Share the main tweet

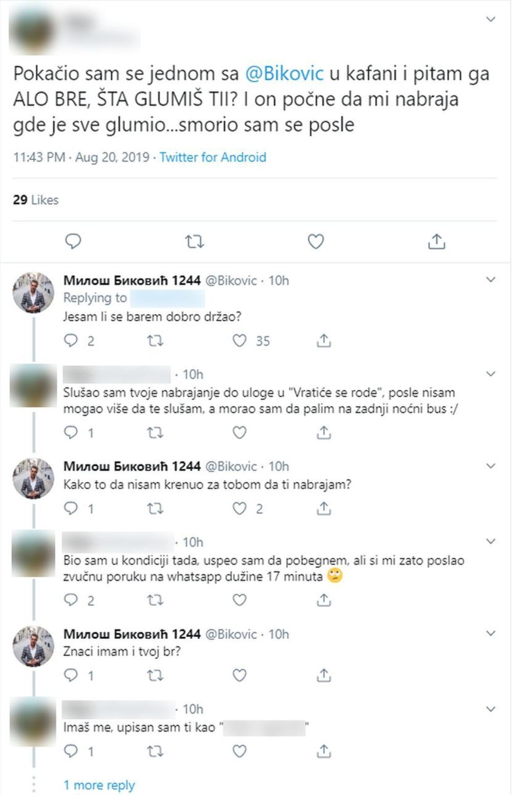pyautogui.click(x=436, y=241)
